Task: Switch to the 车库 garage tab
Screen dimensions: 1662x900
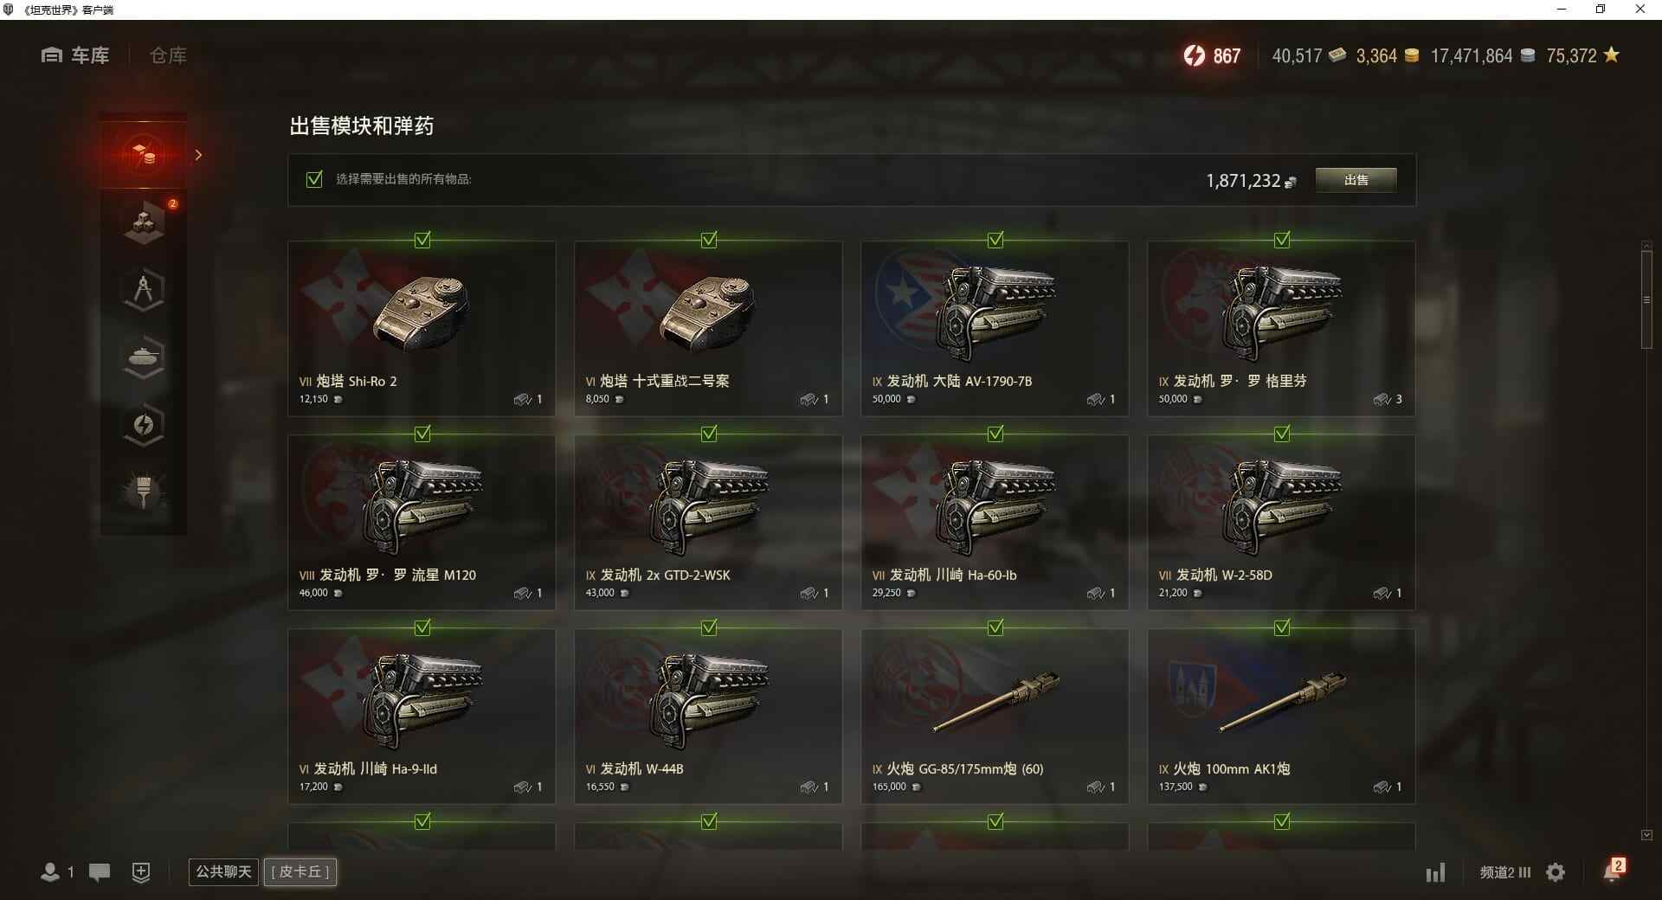Action: pyautogui.click(x=75, y=55)
